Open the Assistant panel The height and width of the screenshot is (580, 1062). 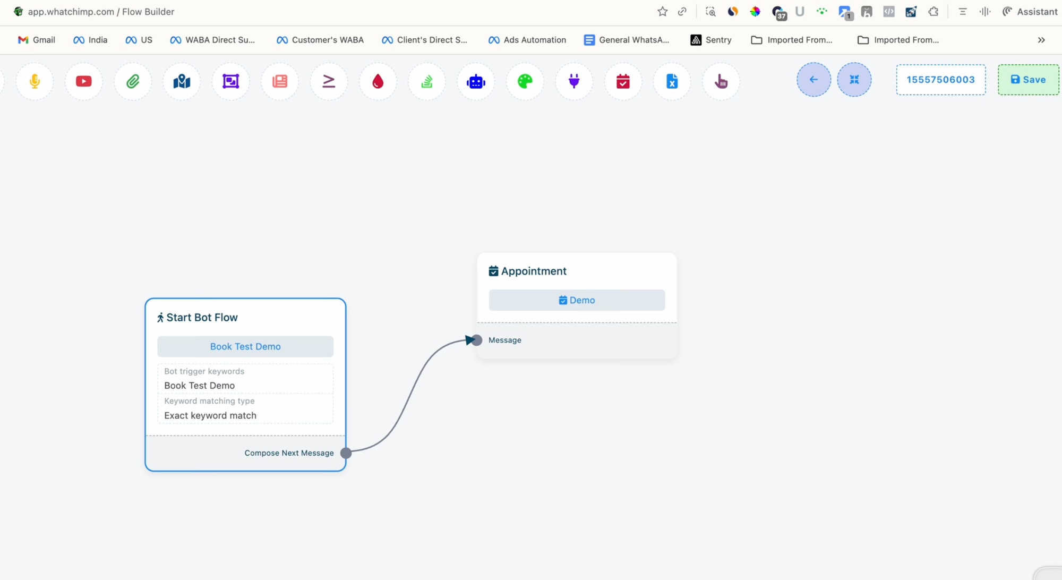coord(1030,12)
